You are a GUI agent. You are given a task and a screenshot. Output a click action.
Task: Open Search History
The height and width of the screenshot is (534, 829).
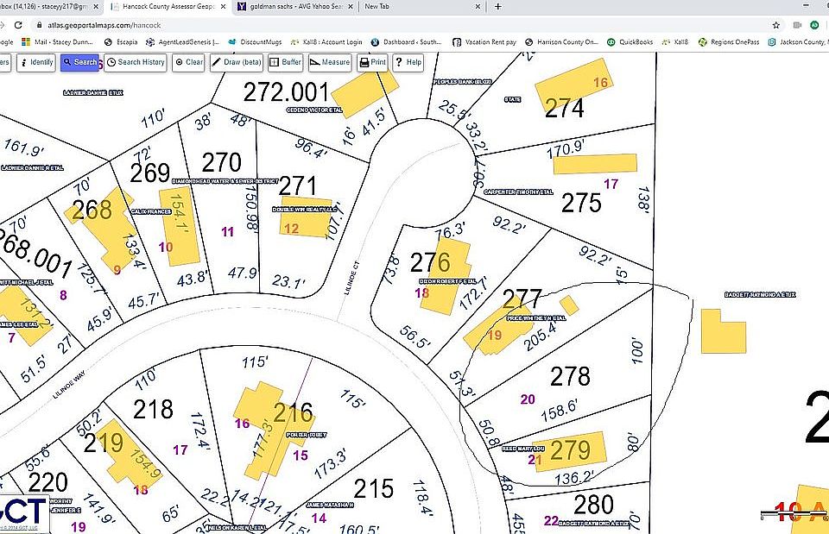[136, 62]
